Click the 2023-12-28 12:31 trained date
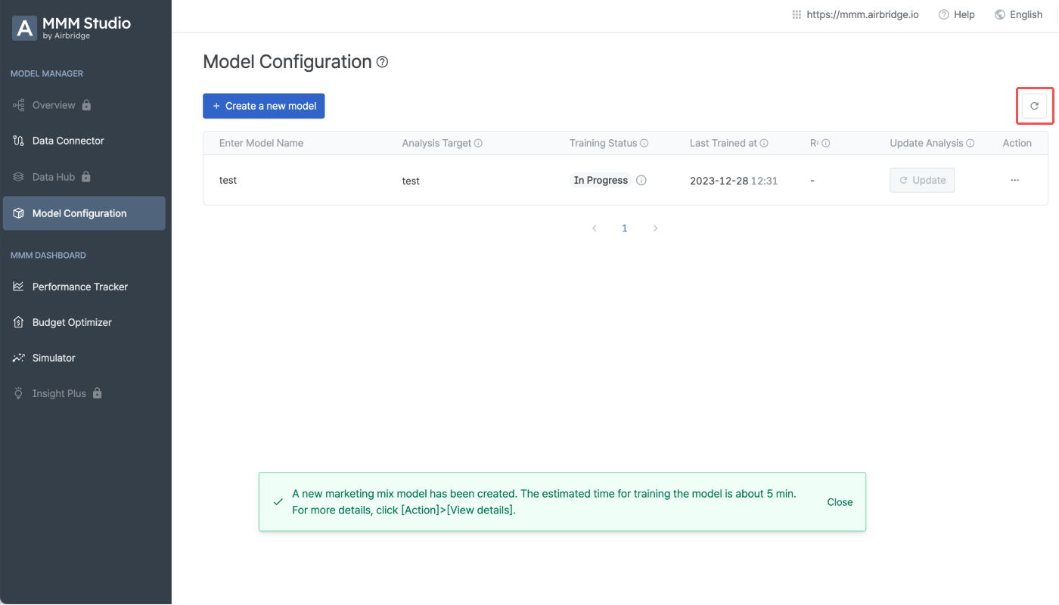The width and height of the screenshot is (1059, 605). [734, 181]
